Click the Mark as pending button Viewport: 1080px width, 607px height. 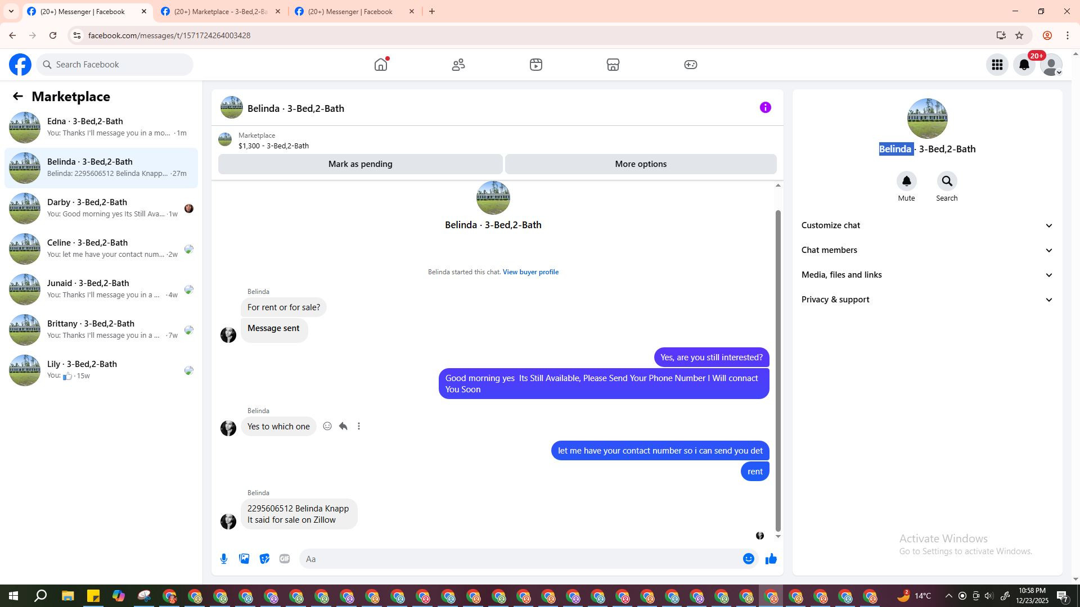tap(360, 164)
